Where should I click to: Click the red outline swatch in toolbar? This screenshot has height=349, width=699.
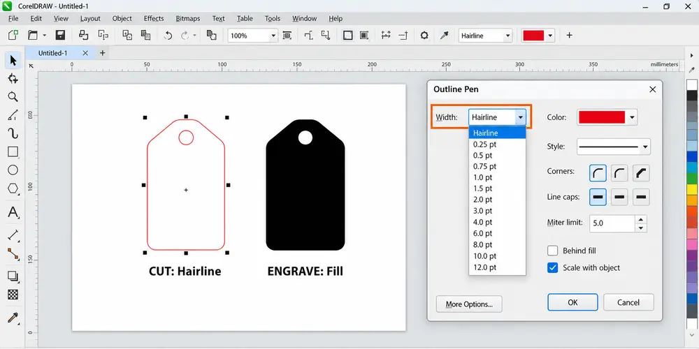tap(533, 36)
